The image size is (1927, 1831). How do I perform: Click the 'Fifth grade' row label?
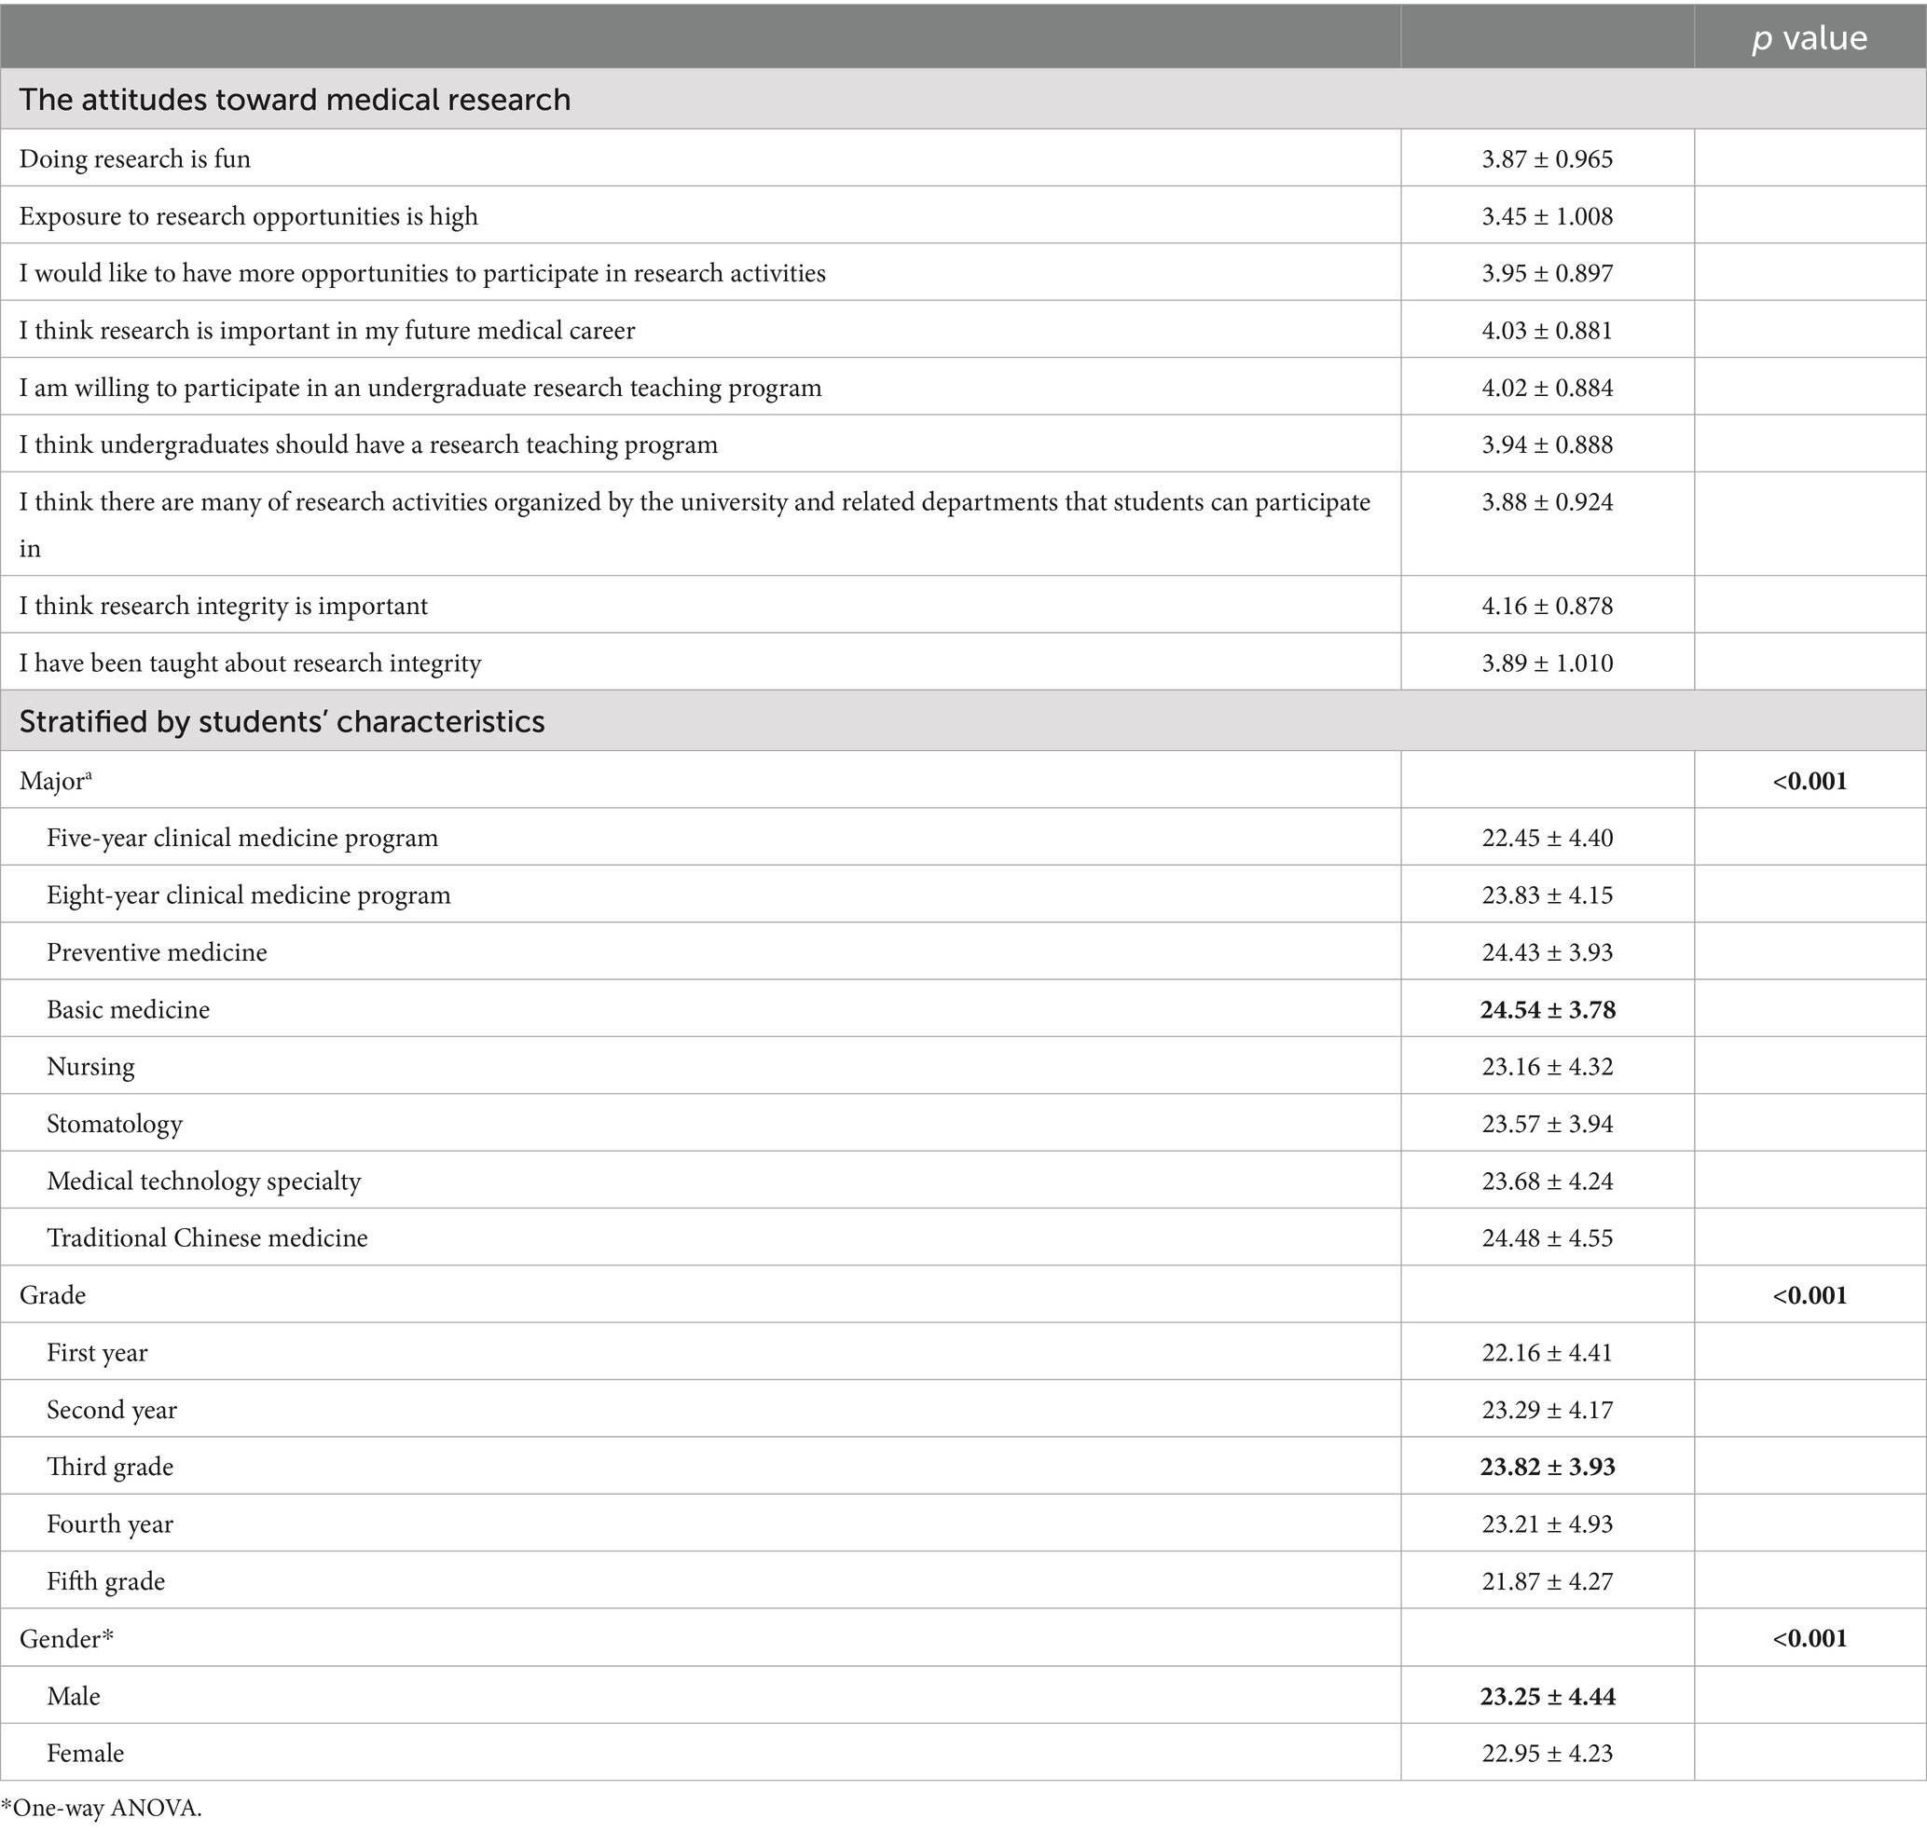pos(106,1582)
